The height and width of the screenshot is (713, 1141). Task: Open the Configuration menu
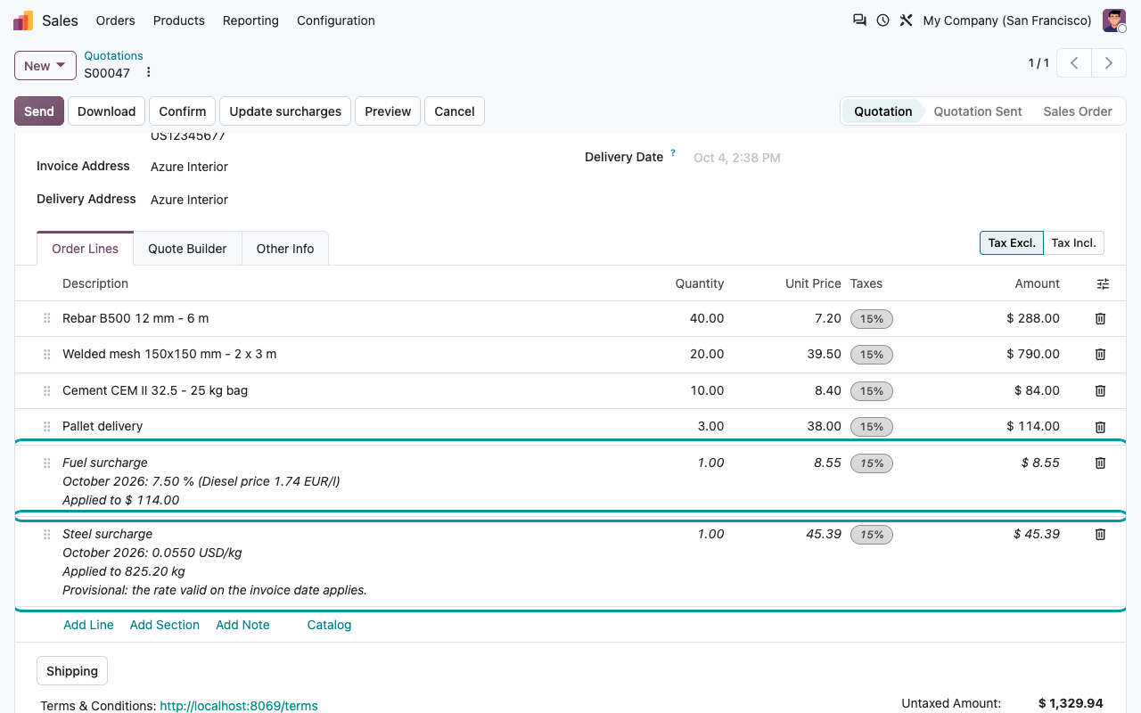point(336,20)
